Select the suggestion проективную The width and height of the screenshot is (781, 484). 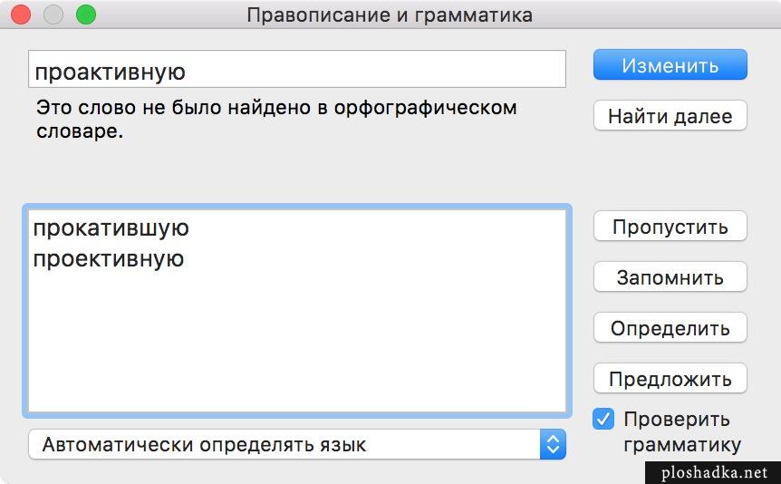109,259
